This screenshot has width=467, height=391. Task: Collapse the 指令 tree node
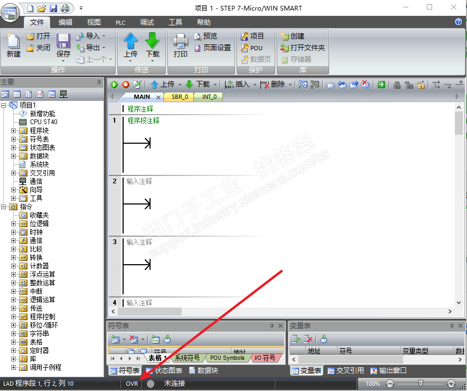coord(4,207)
